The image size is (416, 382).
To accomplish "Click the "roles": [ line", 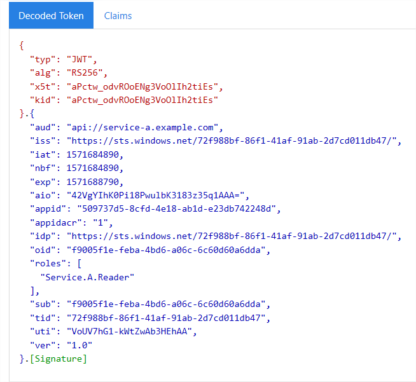I will [x=56, y=264].
